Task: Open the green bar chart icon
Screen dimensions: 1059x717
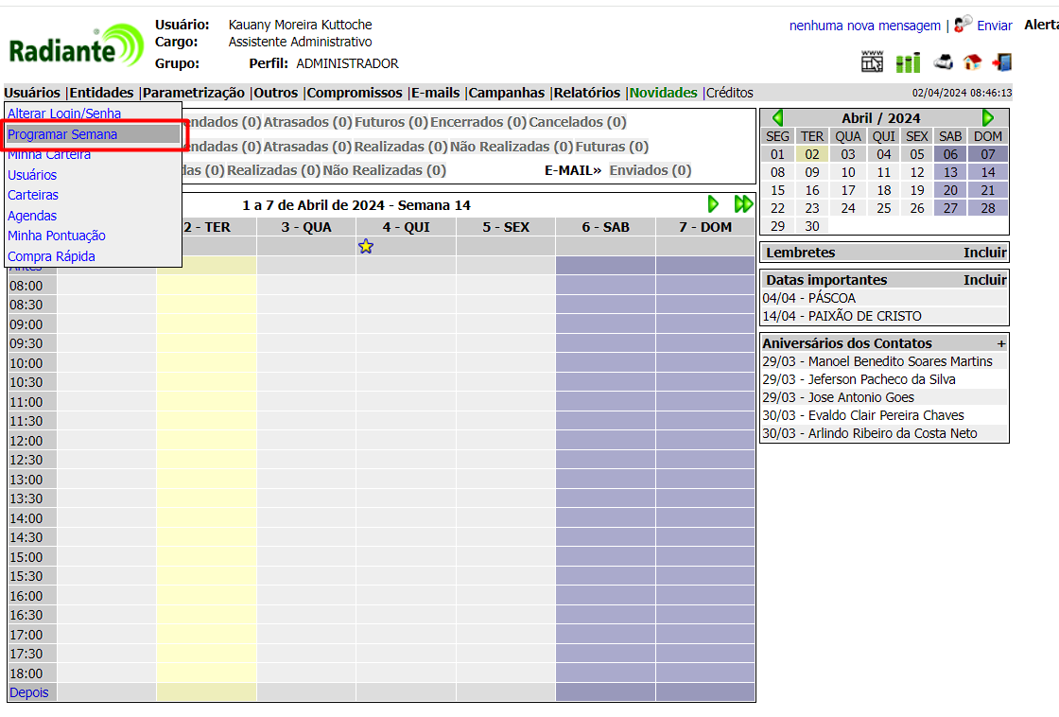Action: pyautogui.click(x=908, y=62)
